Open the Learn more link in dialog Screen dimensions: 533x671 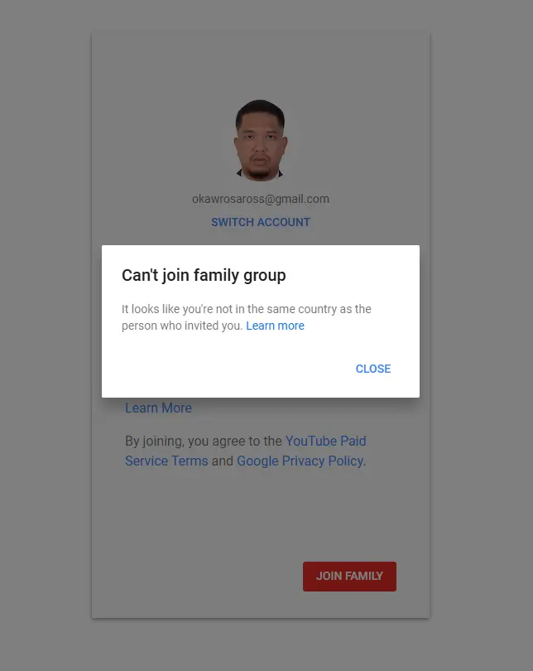pos(275,326)
